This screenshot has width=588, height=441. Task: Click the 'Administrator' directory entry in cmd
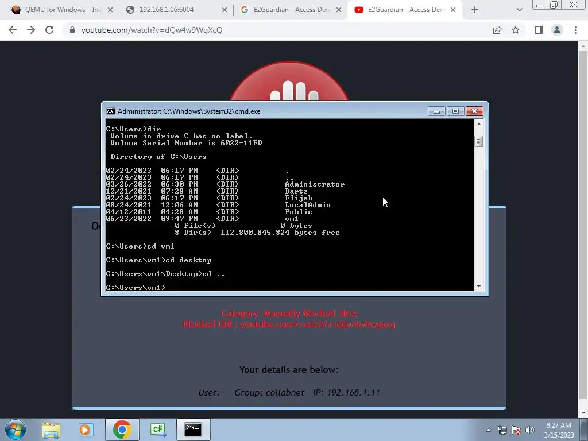click(315, 184)
